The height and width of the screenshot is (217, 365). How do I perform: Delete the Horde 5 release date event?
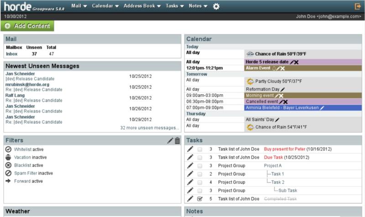pos(296,62)
